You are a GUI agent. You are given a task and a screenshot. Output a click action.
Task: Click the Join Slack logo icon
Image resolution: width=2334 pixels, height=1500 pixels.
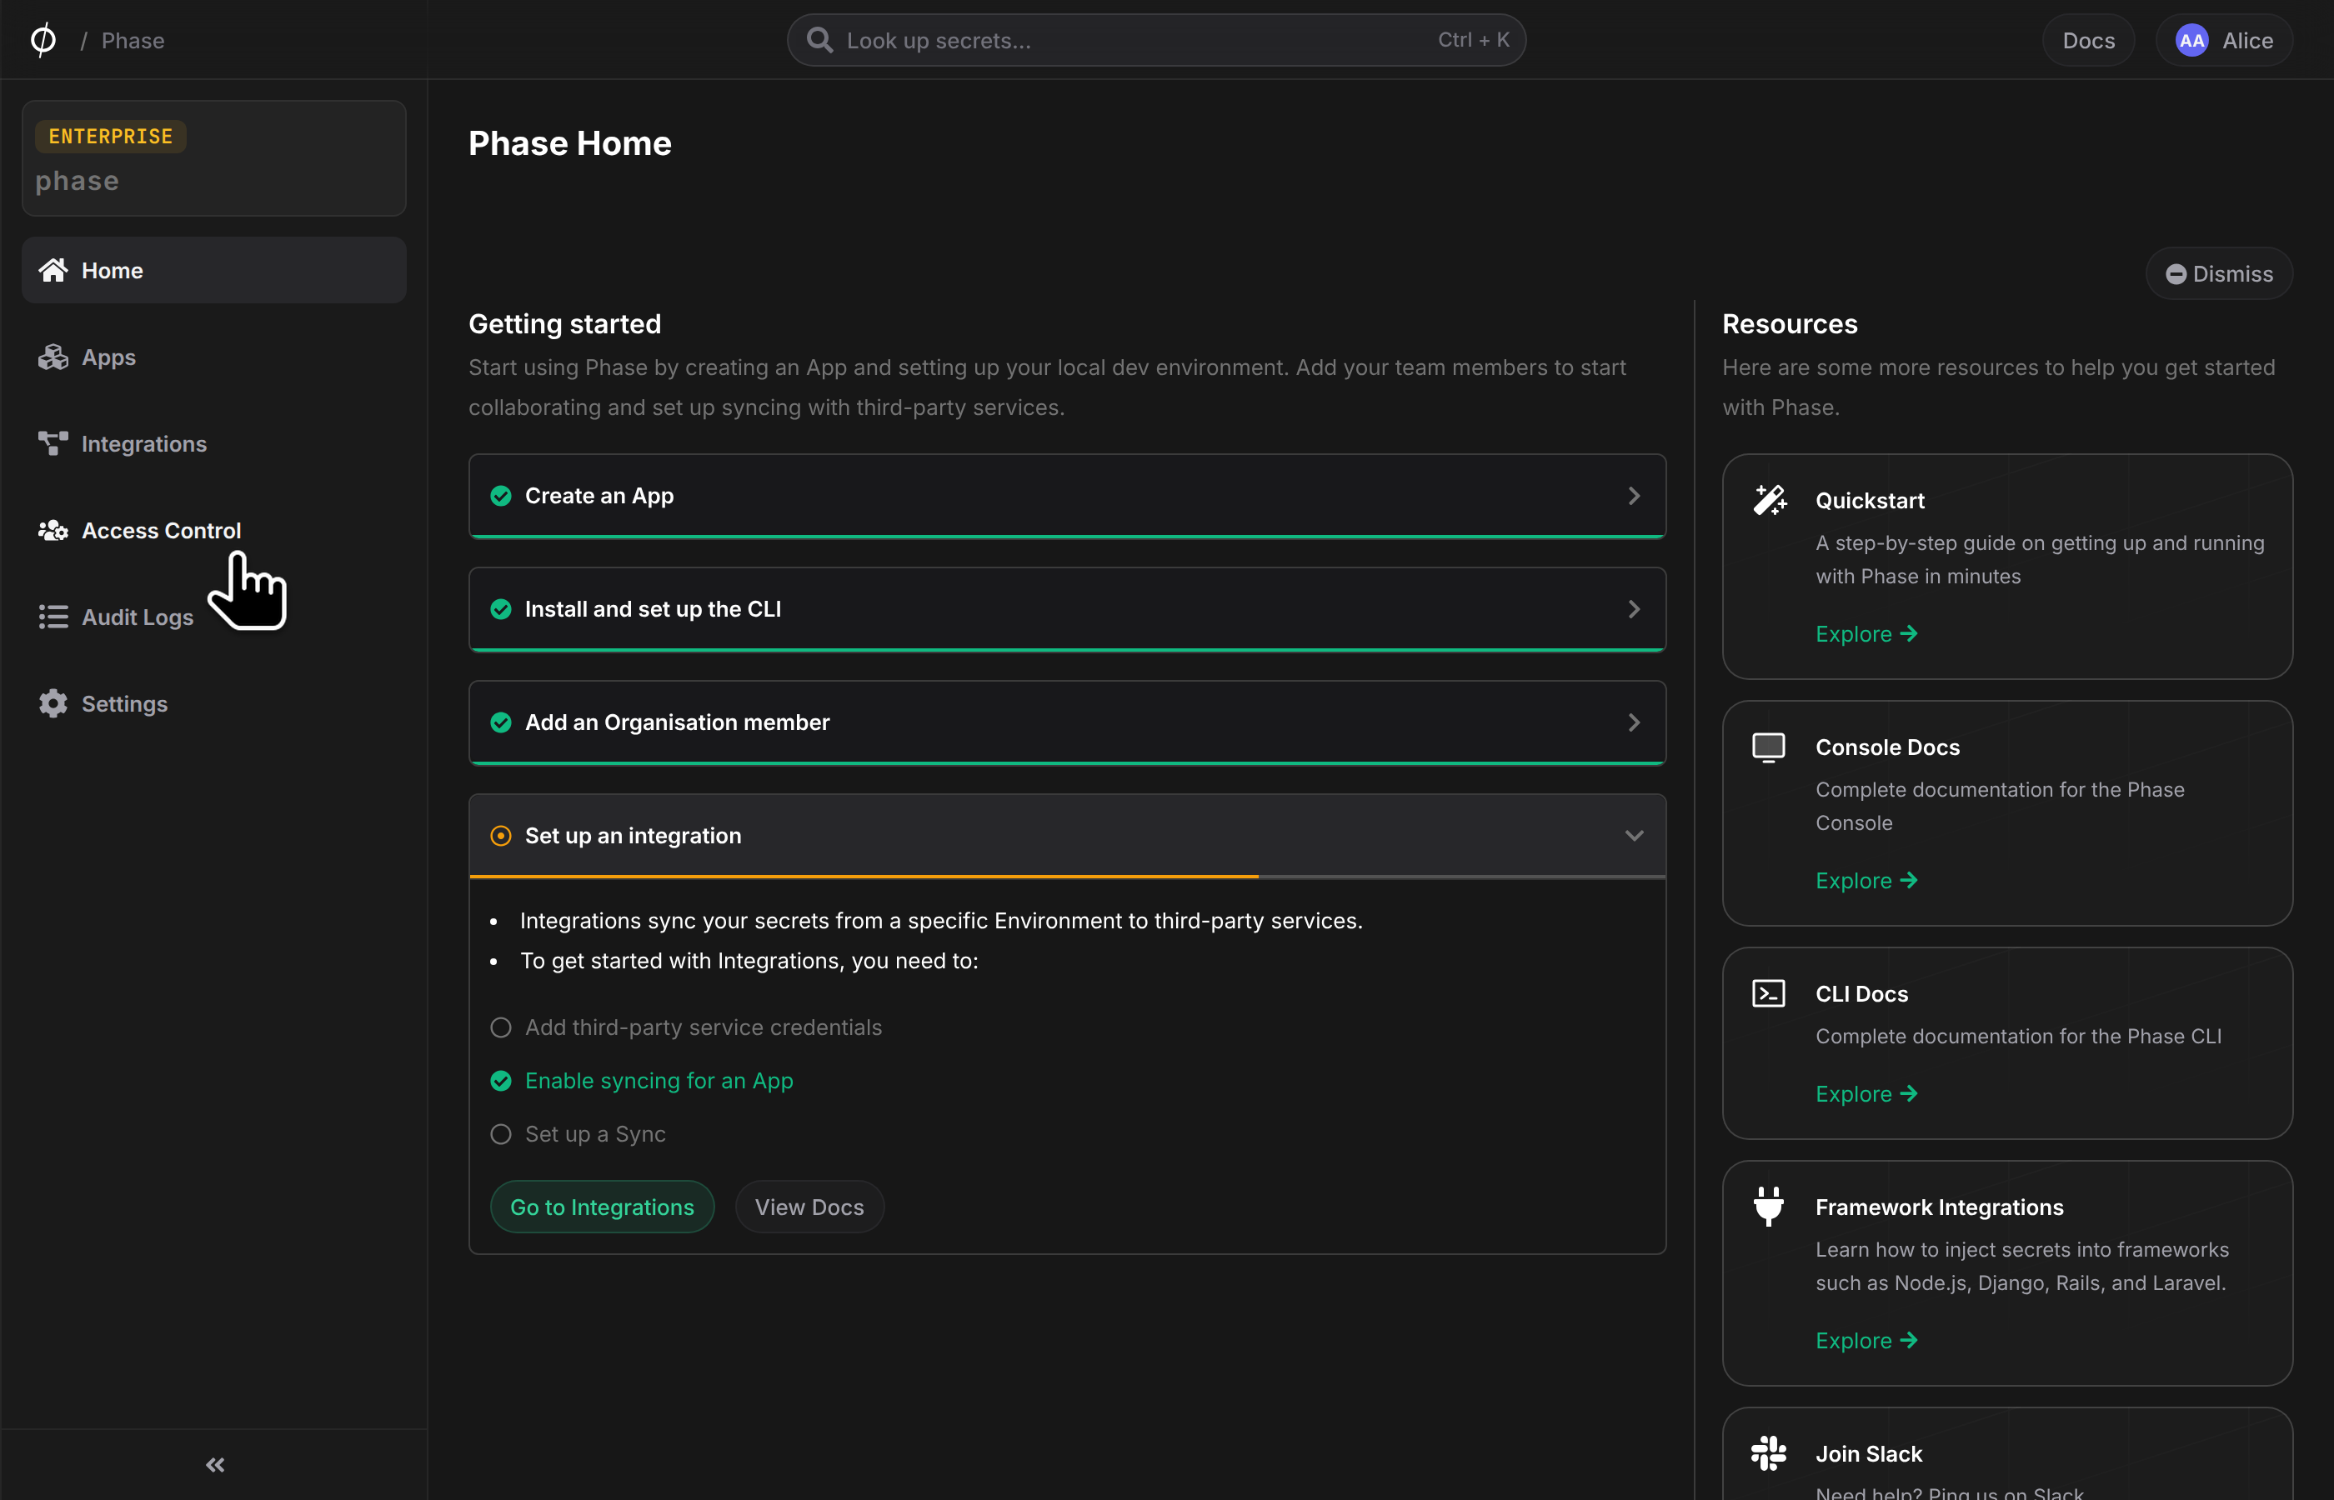click(1769, 1453)
